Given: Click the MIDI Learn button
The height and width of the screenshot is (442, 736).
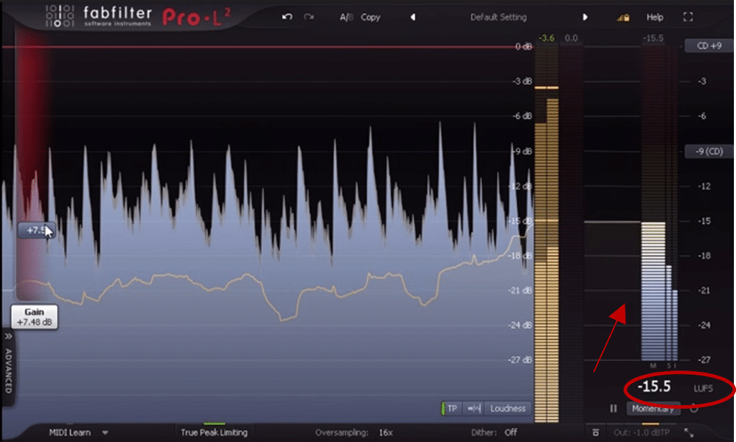Looking at the screenshot, I should click(70, 432).
